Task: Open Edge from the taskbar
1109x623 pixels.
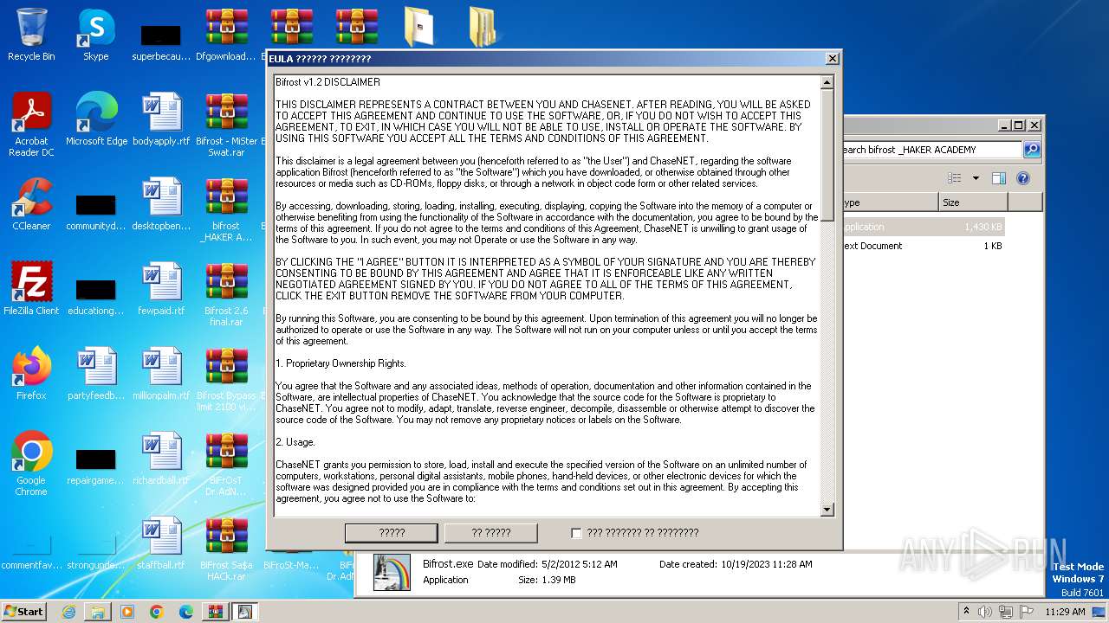Action: [x=186, y=612]
